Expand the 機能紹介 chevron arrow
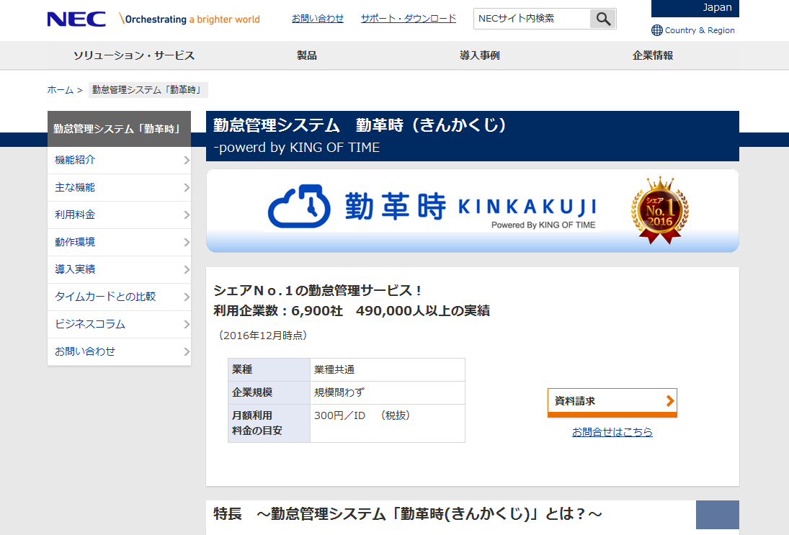 (186, 161)
